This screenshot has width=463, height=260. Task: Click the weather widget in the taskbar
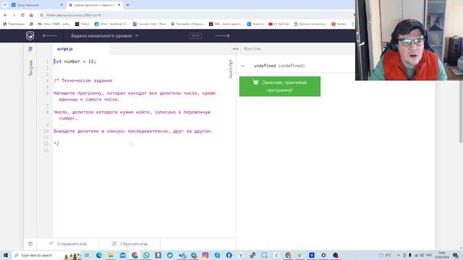click(386, 255)
